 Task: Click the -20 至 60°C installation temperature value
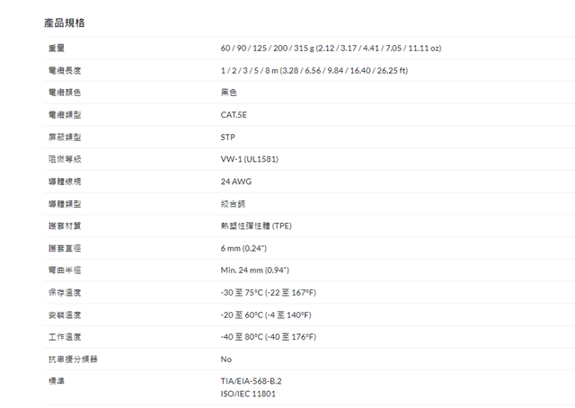pyautogui.click(x=265, y=315)
